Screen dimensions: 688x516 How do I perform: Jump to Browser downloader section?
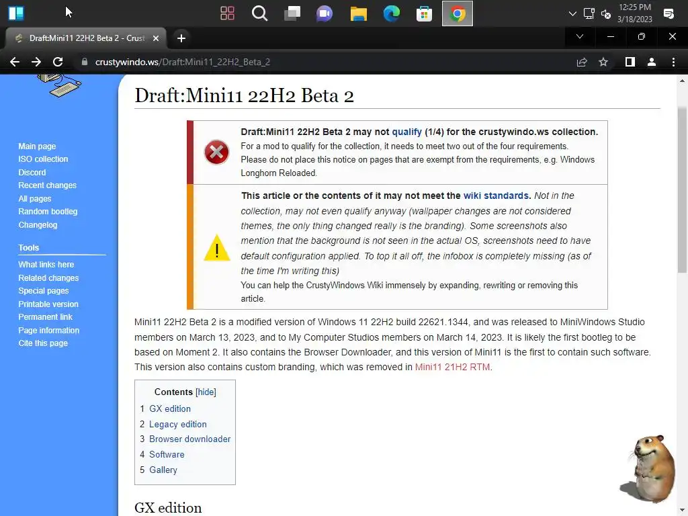[x=189, y=439]
